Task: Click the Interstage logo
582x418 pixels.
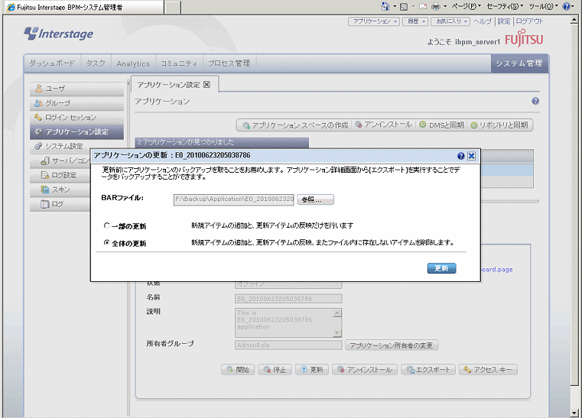Action: pos(59,34)
